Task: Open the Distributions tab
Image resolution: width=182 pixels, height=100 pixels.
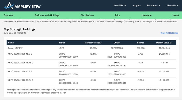Action: click(87, 15)
